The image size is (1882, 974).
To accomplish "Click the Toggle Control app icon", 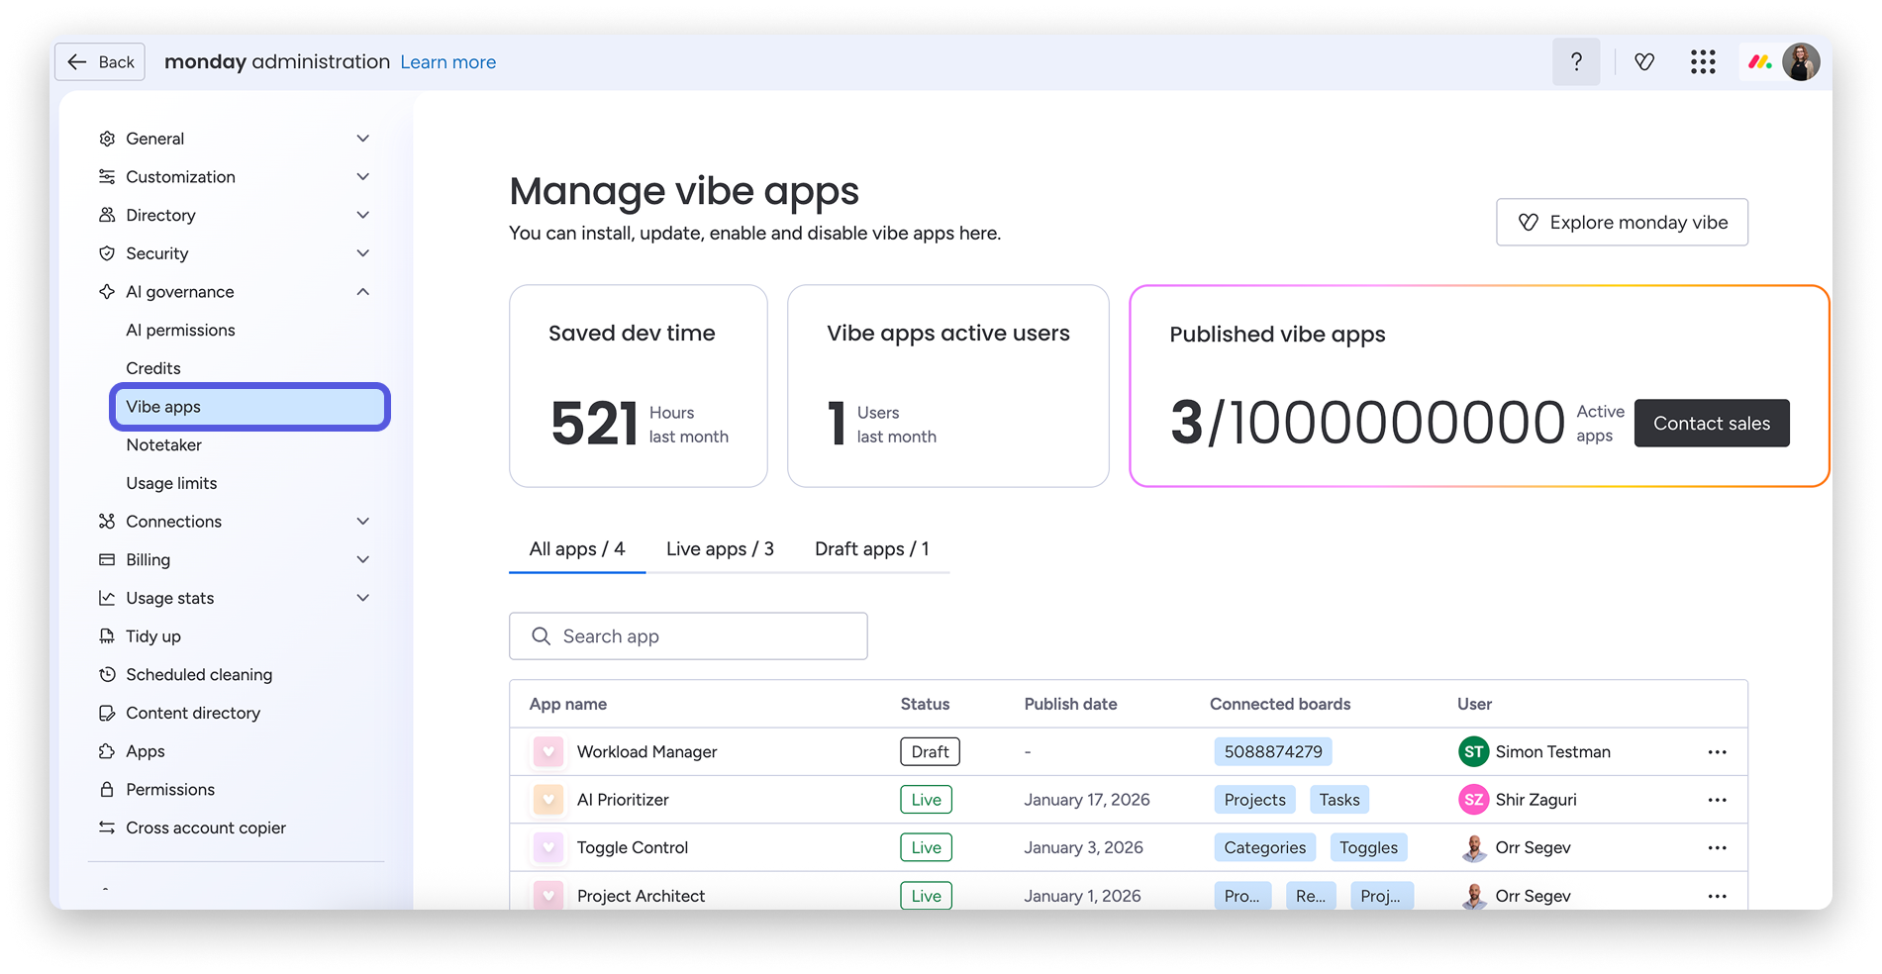I will point(548,848).
